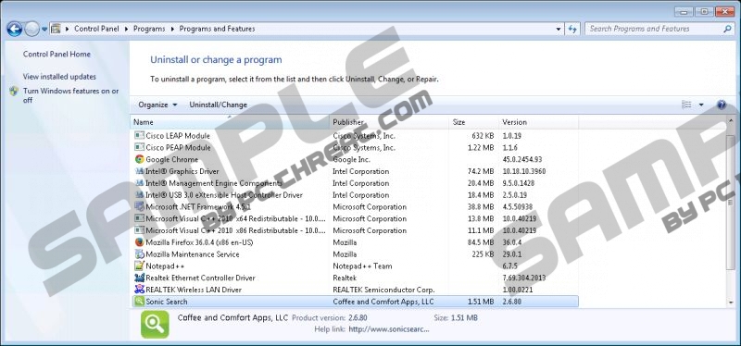Click the Forward navigation arrow

click(x=31, y=30)
